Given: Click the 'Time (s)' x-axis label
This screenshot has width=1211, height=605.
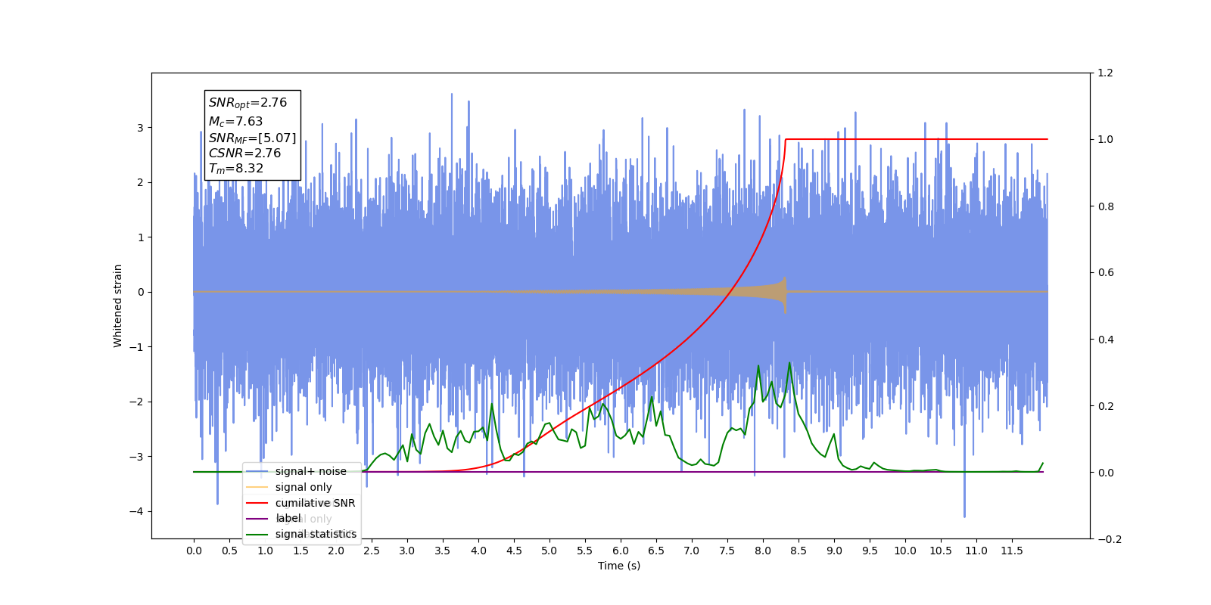Looking at the screenshot, I should pos(619,566).
